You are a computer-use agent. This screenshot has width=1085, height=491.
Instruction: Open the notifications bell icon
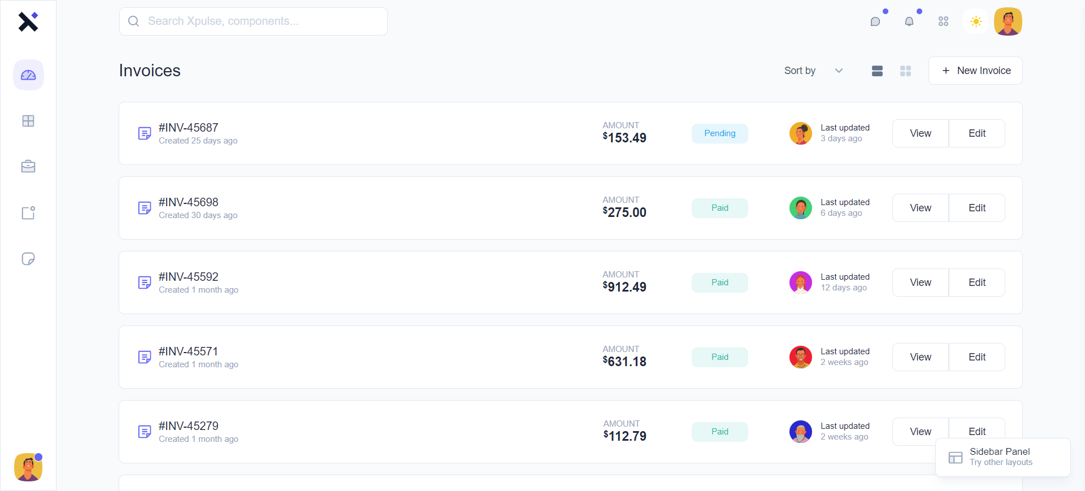909,21
